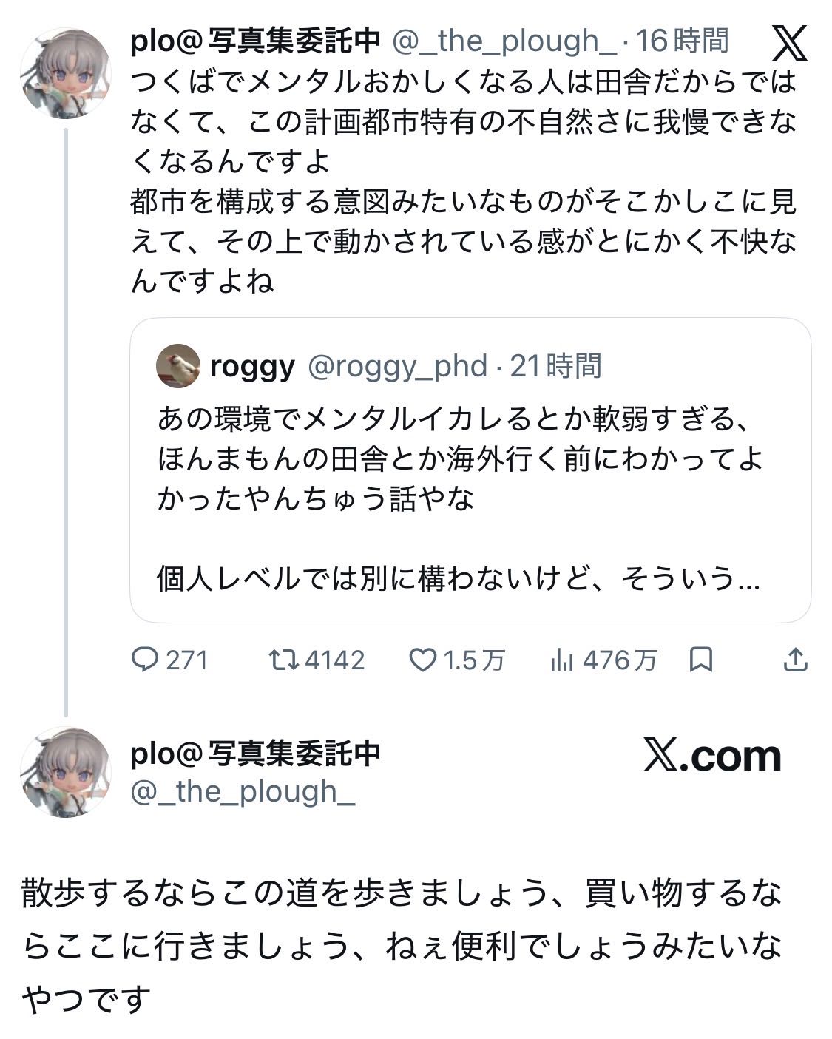Image resolution: width=832 pixels, height=1039 pixels.
Task: Click roggy display name in quote
Action: (x=252, y=366)
